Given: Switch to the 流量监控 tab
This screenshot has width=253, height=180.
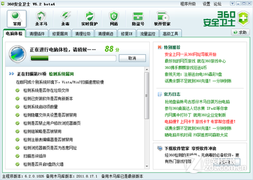Looking at the screenshot, I should click(x=147, y=34).
